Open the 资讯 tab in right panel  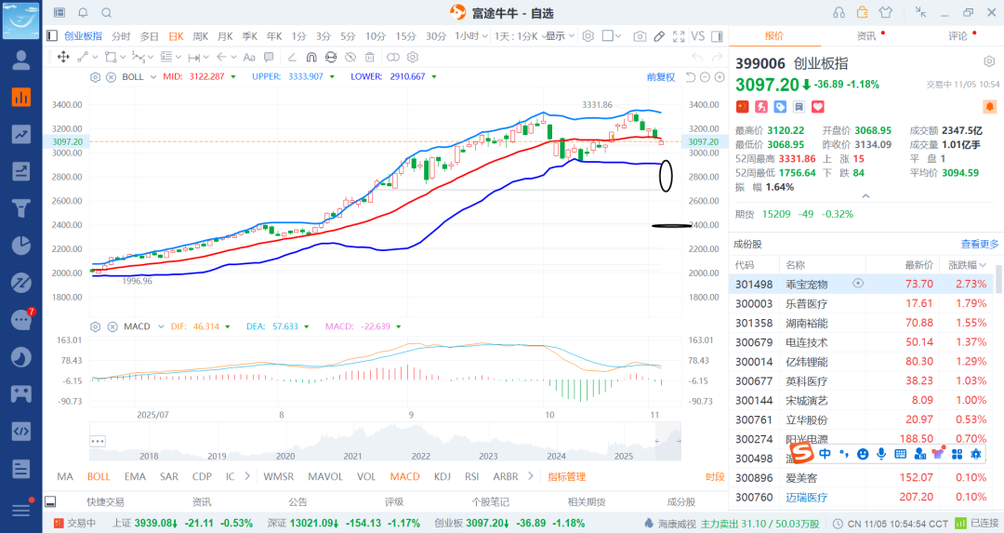866,36
